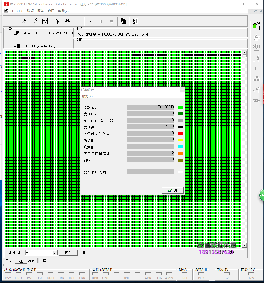Click the disk copy toolbar icon
Viewport: 264px width, 283px height.
tap(78, 21)
